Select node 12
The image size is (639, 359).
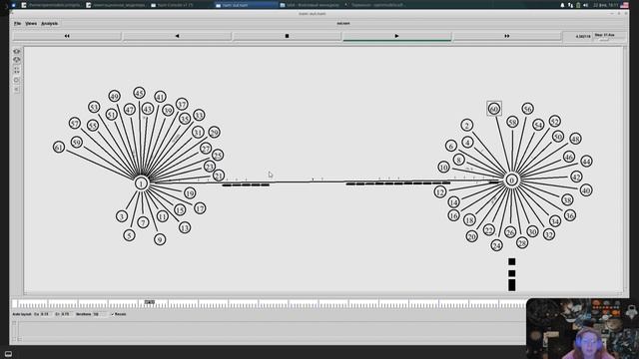pos(440,192)
